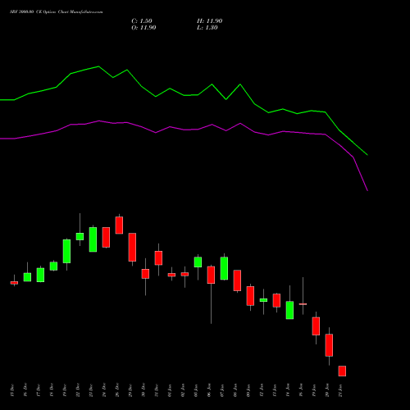Click the "01 Jan" date label

(x=169, y=390)
